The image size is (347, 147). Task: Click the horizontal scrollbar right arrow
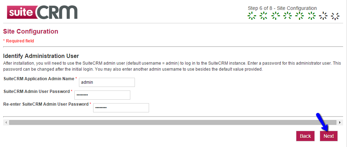click(340, 122)
